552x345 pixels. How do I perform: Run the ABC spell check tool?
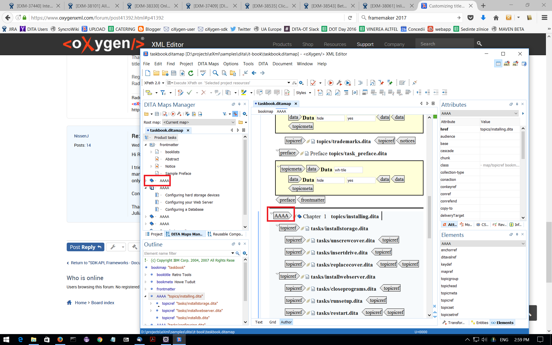(203, 73)
